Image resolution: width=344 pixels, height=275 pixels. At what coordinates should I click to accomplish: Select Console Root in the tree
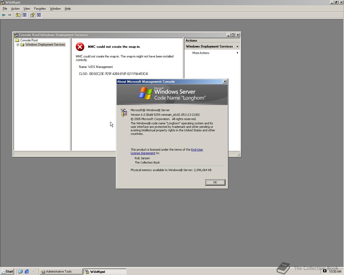tap(29, 40)
